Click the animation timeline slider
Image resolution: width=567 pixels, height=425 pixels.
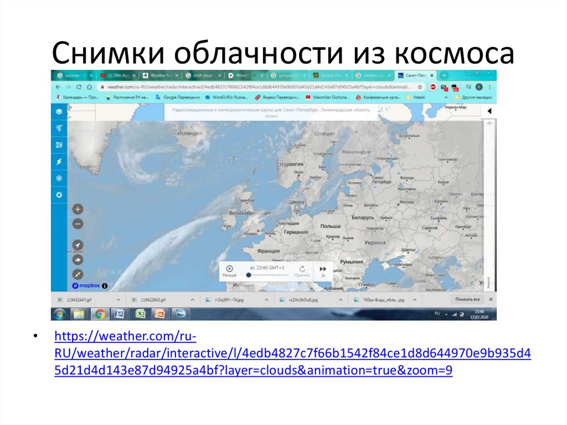(x=249, y=274)
